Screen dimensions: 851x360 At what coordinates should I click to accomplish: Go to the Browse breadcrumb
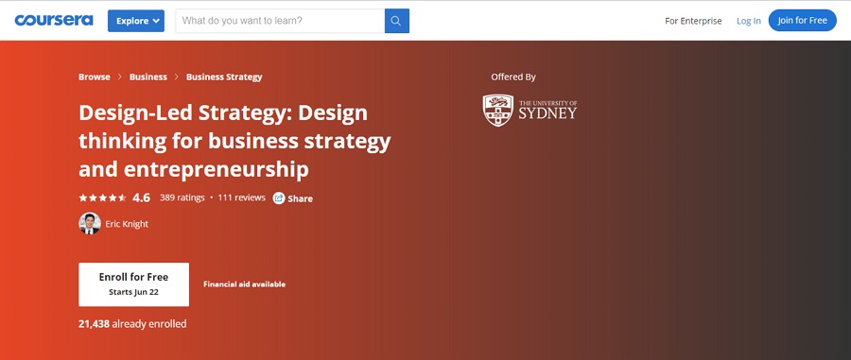click(95, 77)
